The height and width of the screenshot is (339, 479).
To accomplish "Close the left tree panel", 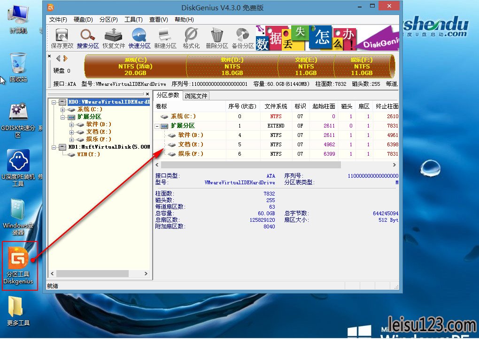I will pos(147,94).
